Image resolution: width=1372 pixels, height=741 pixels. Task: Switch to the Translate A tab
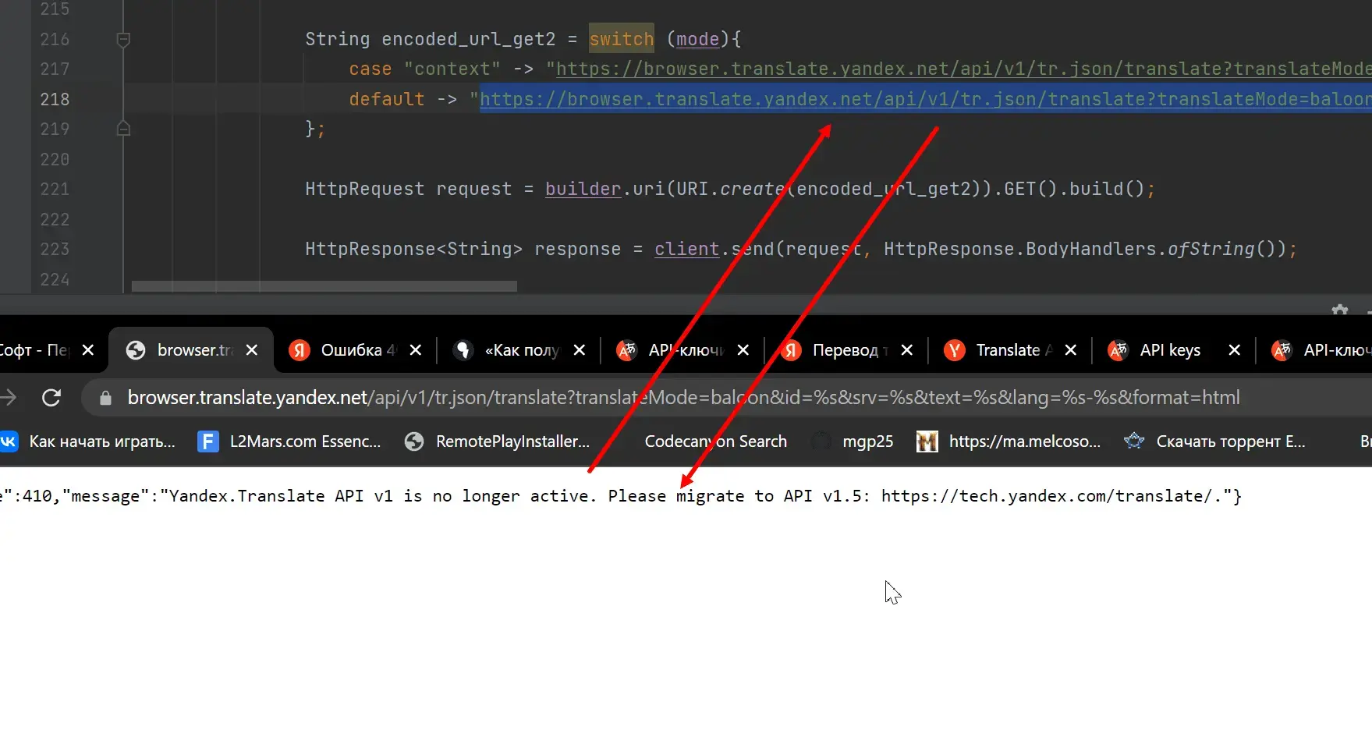[x=1010, y=350]
